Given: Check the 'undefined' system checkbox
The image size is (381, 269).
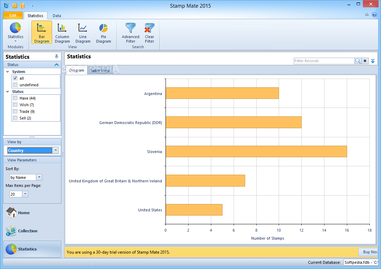Looking at the screenshot, I should coord(15,85).
